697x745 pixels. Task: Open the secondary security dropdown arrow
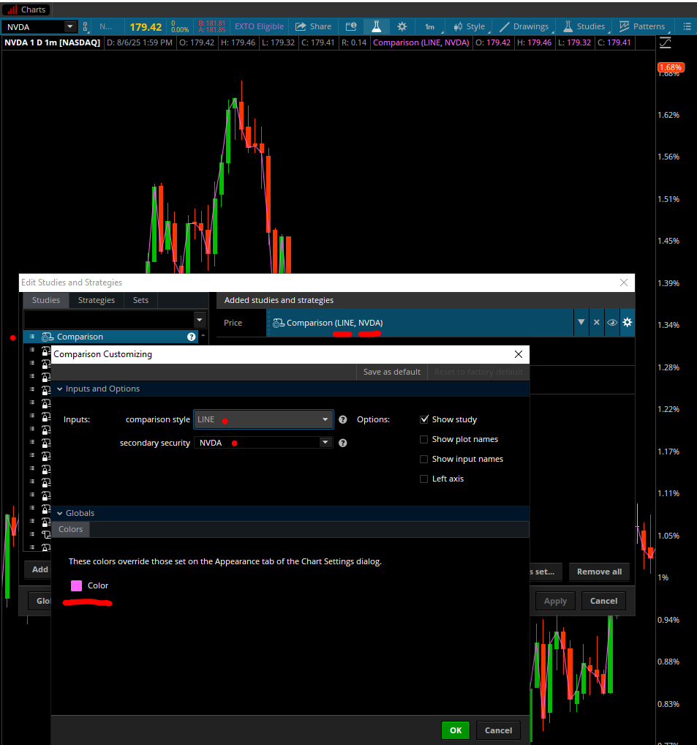pos(325,442)
